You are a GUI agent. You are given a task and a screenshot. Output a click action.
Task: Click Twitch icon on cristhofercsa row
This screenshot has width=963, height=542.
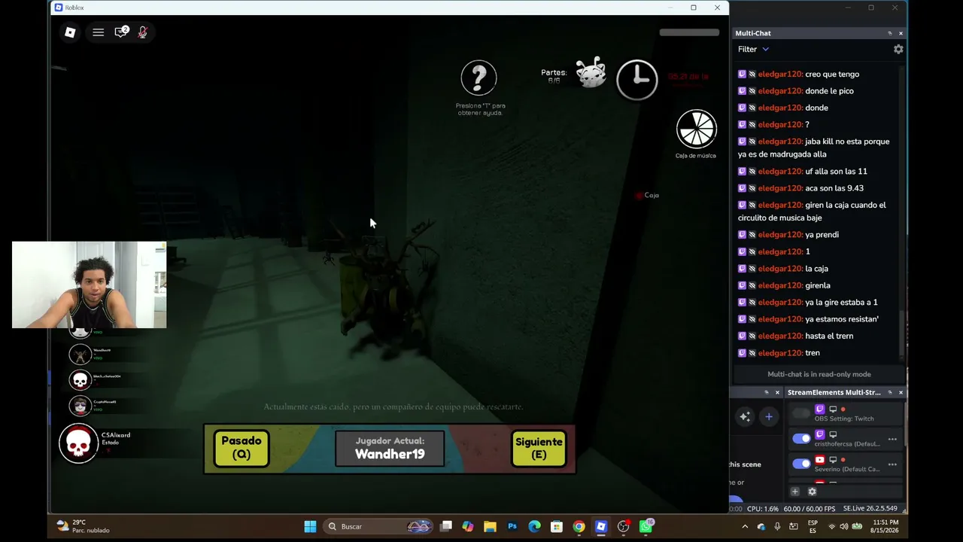[x=820, y=434]
